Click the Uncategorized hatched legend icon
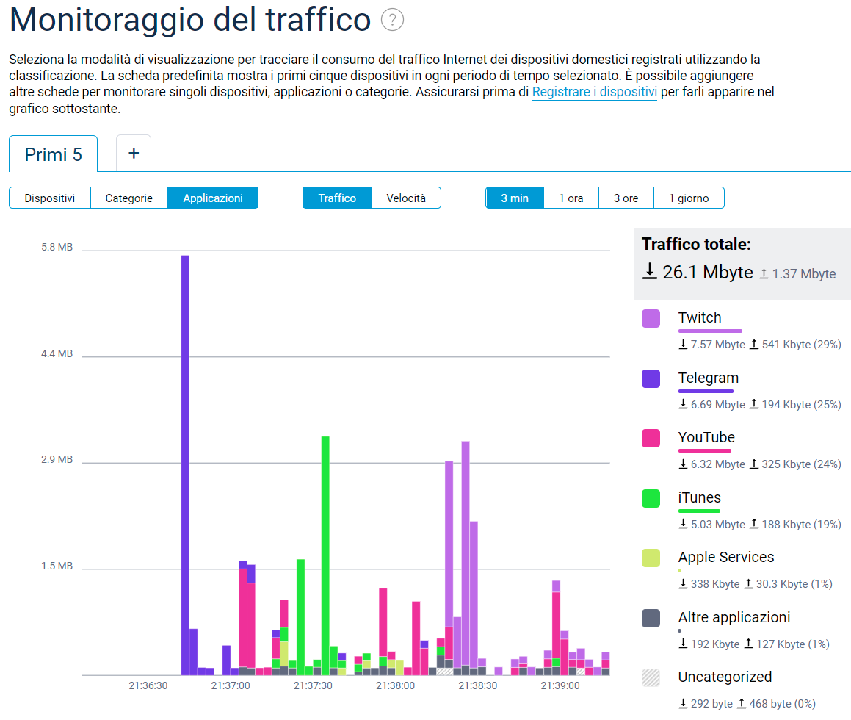851x720 pixels. click(651, 677)
